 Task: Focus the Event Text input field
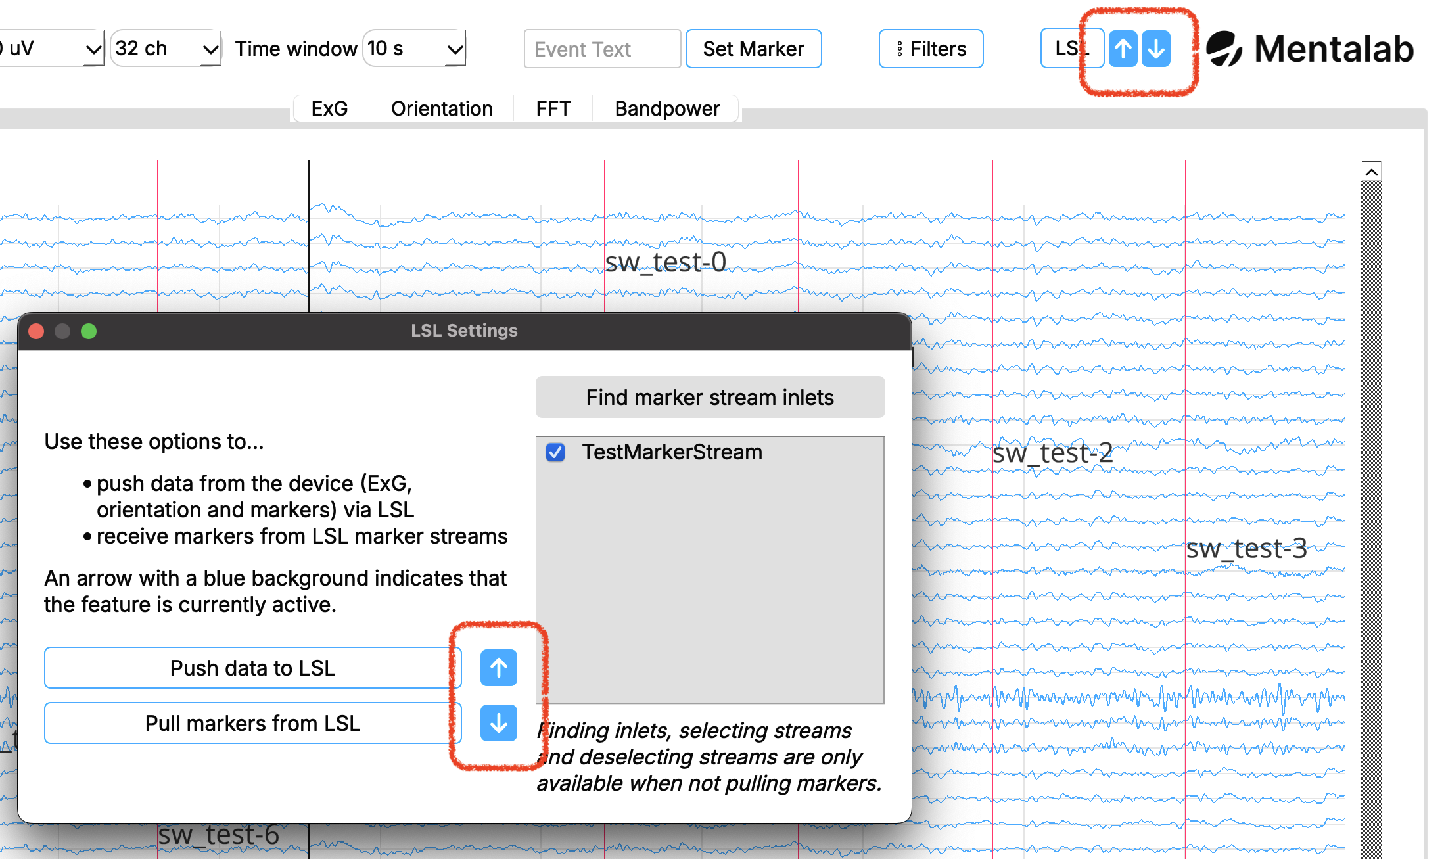tap(601, 49)
